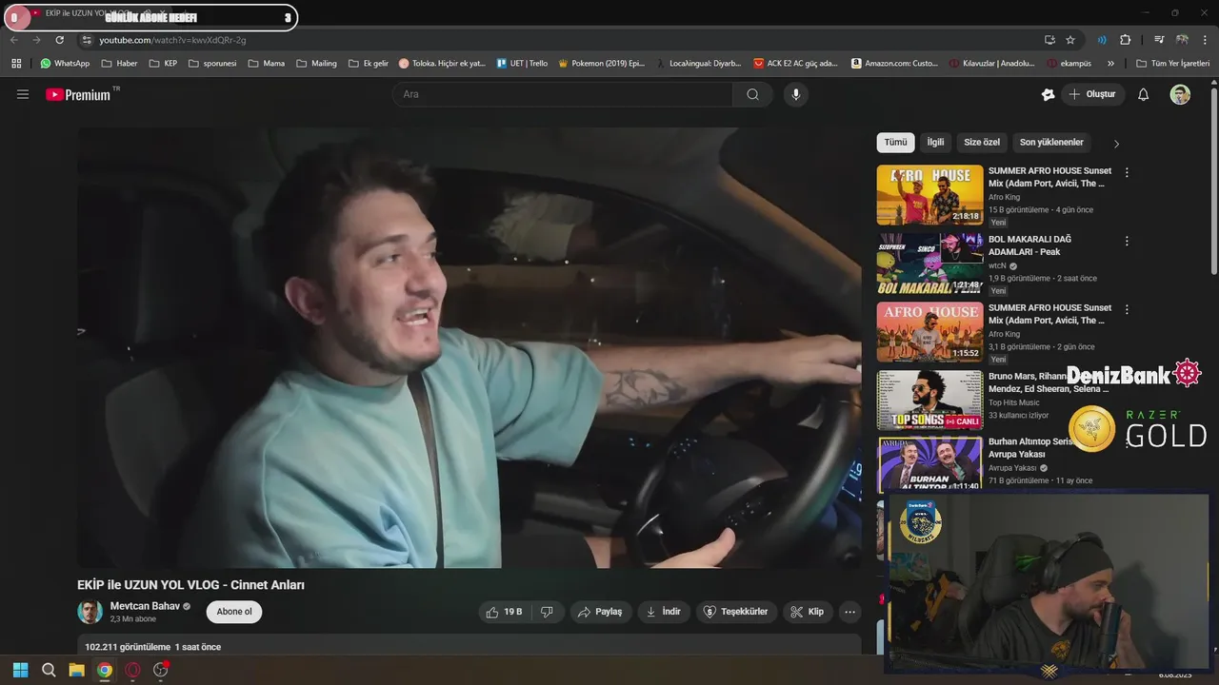Open the Toloka. Hiçbir ek yat... bookmark
The width and height of the screenshot is (1219, 685).
tap(442, 64)
